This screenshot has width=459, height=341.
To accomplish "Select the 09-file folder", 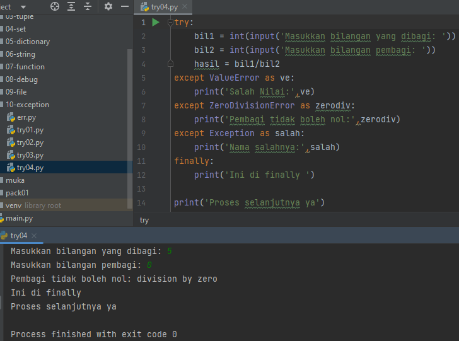I will click(x=16, y=92).
